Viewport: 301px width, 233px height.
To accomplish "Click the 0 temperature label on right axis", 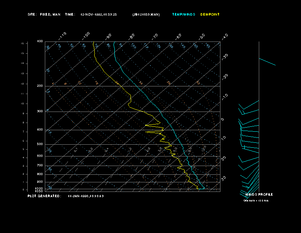I will pyautogui.click(x=223, y=119).
